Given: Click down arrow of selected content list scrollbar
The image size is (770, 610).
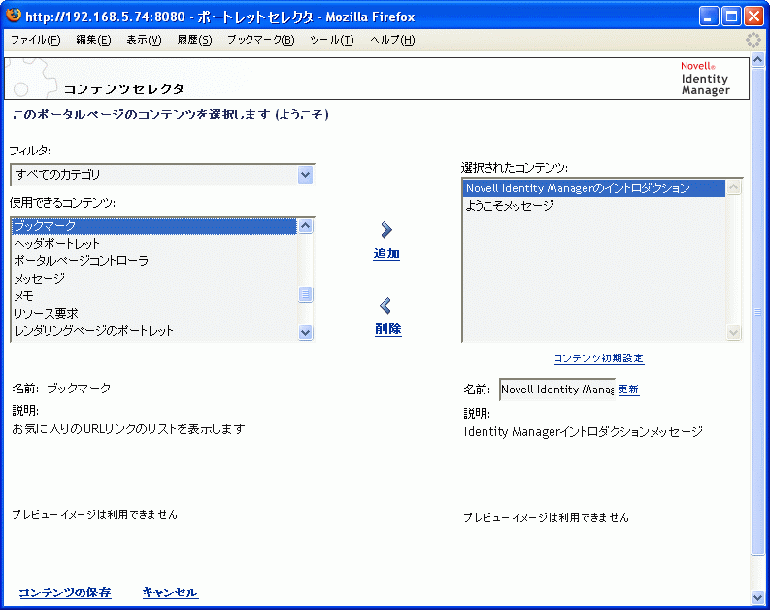Looking at the screenshot, I should click(x=733, y=333).
